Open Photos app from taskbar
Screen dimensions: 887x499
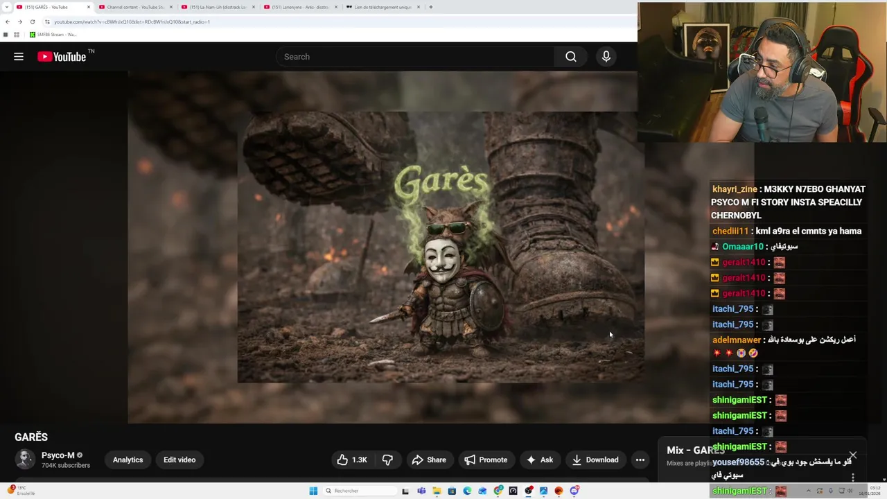coord(543,491)
